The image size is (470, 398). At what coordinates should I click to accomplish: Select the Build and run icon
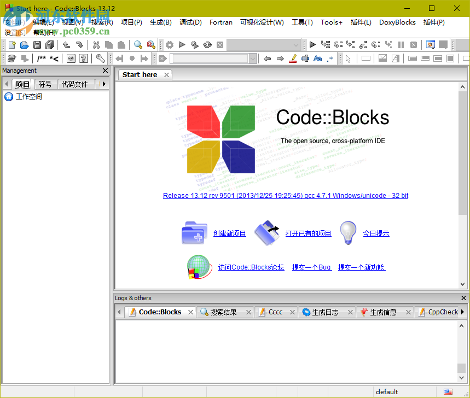(x=195, y=44)
